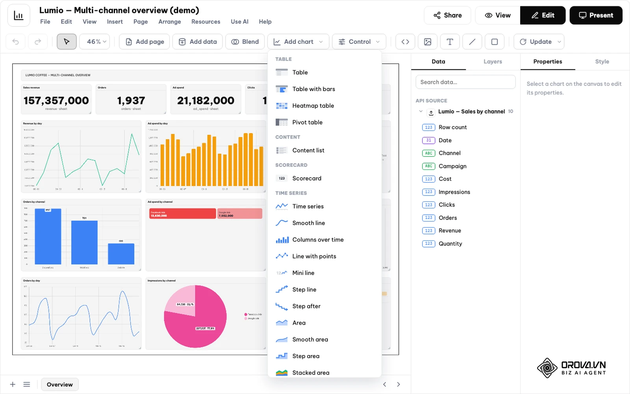Switch to Edit mode

[543, 15]
